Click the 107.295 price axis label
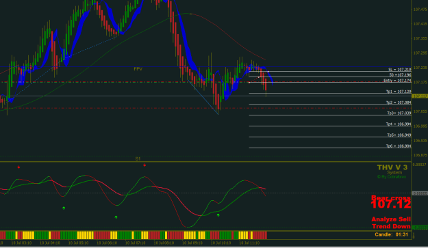Viewport: 428px width, 248px height. (420, 53)
